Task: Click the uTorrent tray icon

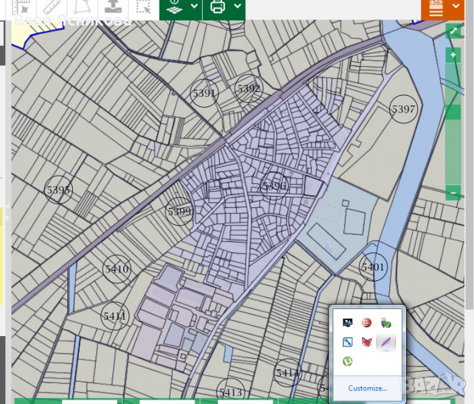Action: 348,362
